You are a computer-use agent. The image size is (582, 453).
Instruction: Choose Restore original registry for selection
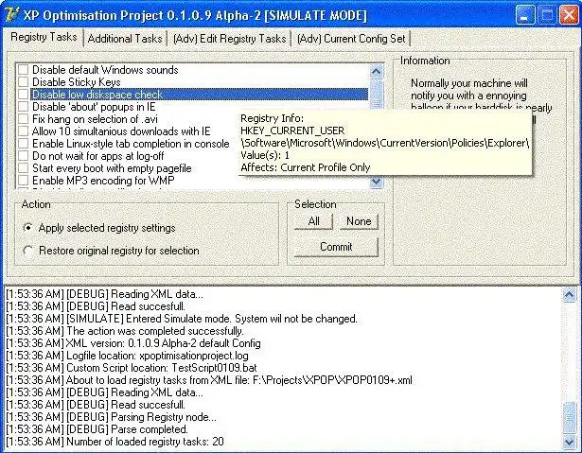[27, 251]
